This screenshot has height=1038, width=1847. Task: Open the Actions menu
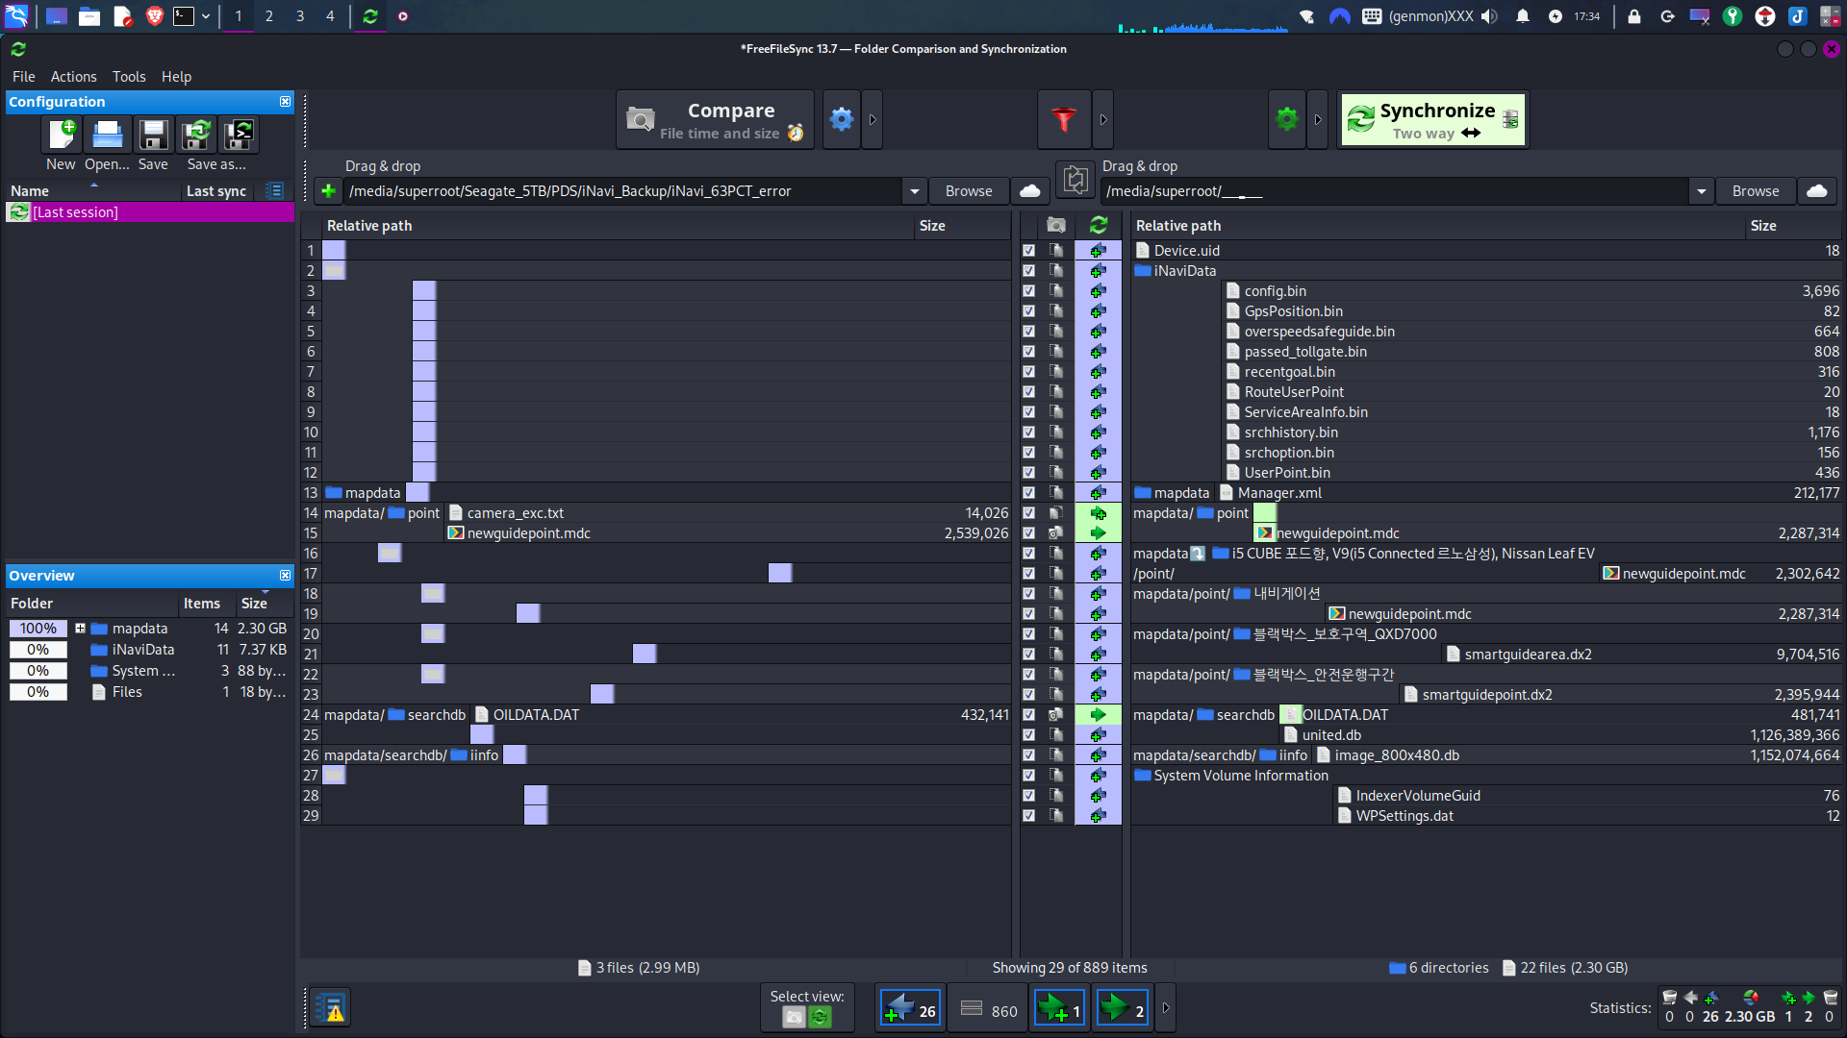(x=73, y=77)
